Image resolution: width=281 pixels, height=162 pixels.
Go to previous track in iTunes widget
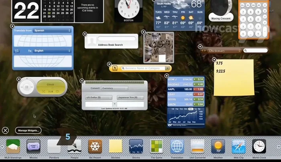click(x=22, y=87)
